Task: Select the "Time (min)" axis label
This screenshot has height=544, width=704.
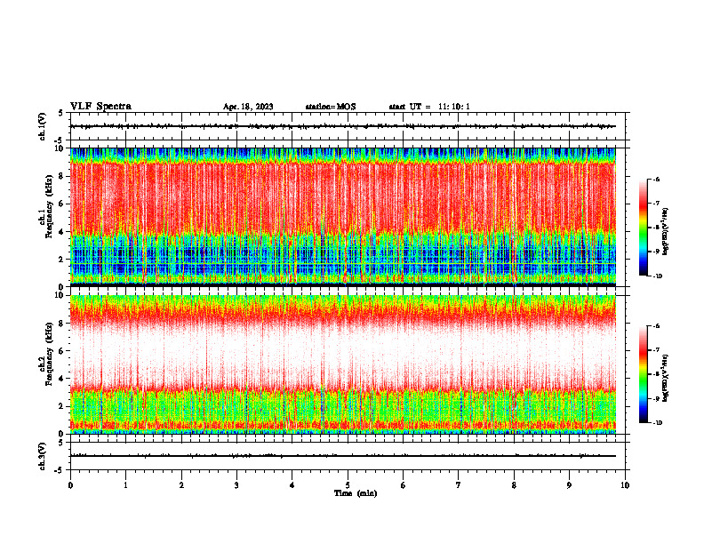Action: 356,493
